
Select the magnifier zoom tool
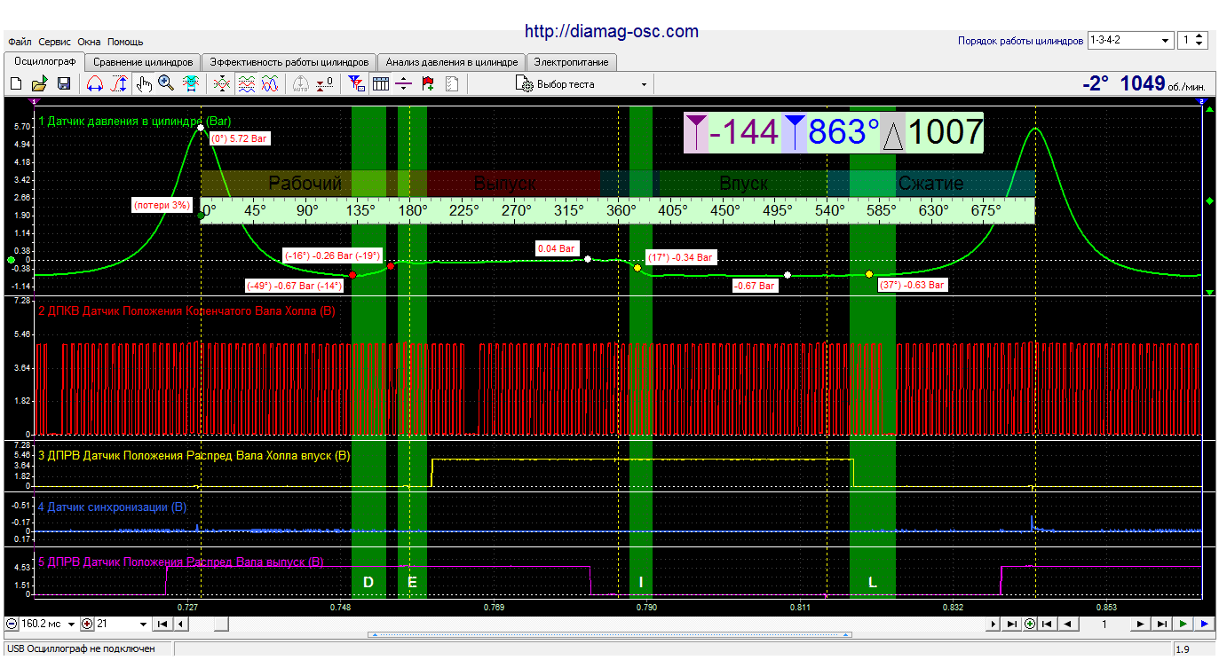[x=166, y=84]
